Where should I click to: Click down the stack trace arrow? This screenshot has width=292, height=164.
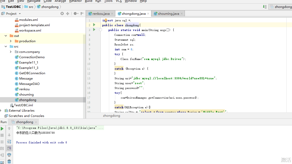pyautogui.click(x=9, y=135)
